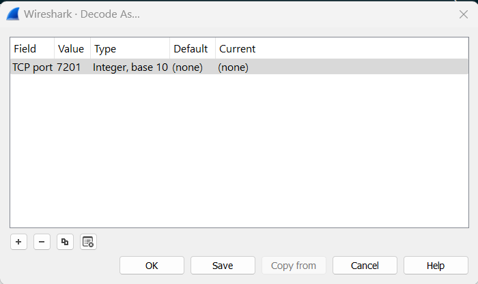Click the Wireshark shark fin logo
The width and height of the screenshot is (478, 284).
tap(12, 14)
